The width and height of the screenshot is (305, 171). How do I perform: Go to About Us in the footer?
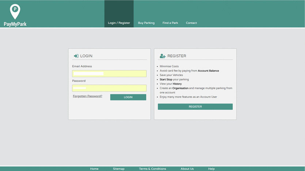click(x=187, y=169)
